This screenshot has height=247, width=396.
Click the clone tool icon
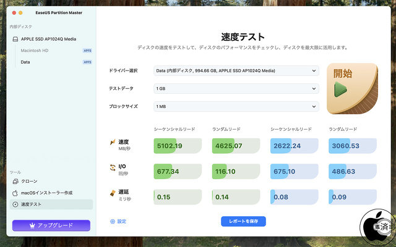pos(15,181)
